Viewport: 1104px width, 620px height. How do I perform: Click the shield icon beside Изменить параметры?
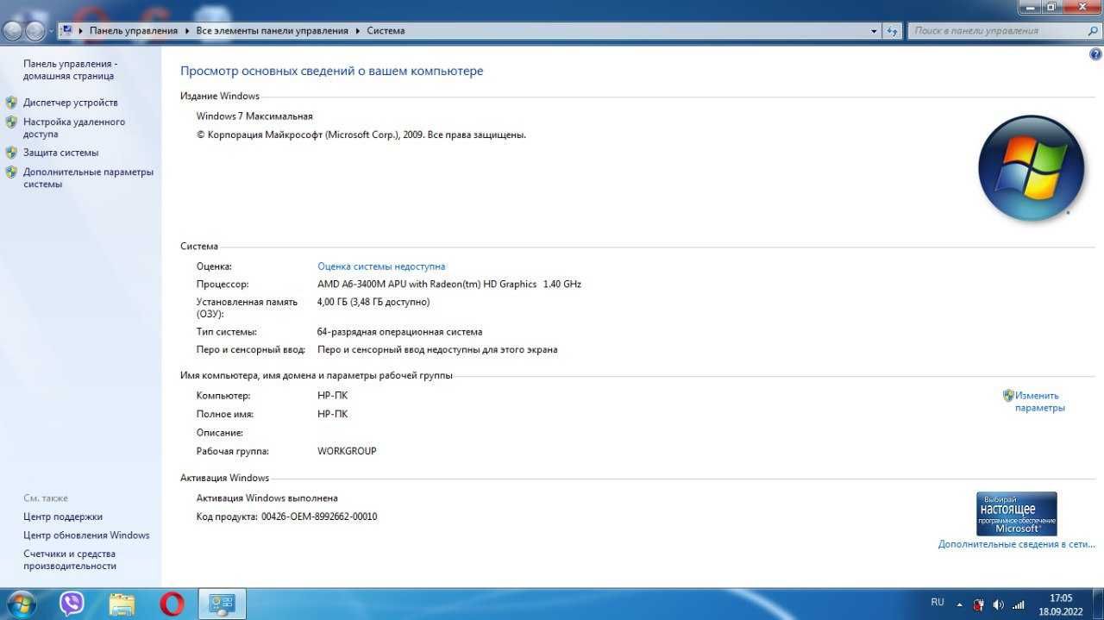pyautogui.click(x=1008, y=396)
